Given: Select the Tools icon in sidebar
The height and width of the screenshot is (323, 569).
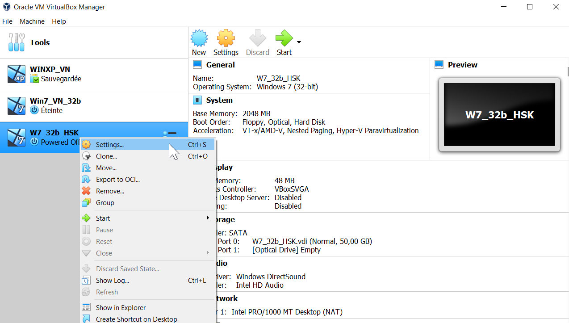Looking at the screenshot, I should tap(17, 42).
